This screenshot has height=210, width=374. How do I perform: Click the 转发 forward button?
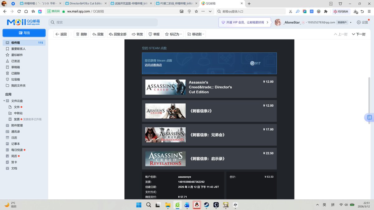(137, 34)
